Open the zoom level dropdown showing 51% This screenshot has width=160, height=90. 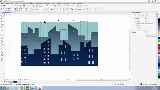click(53, 6)
